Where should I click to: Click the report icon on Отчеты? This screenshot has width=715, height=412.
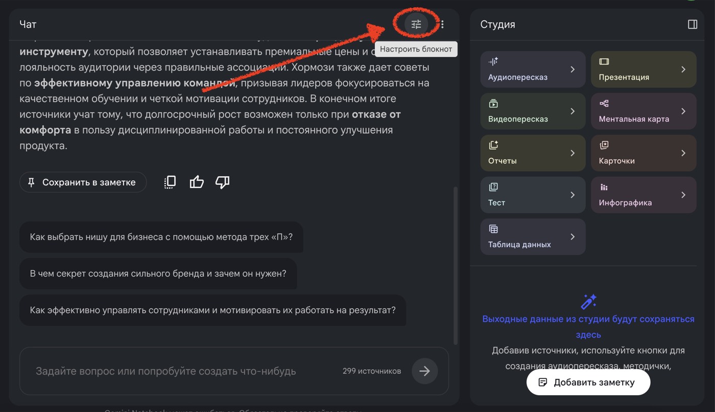pos(493,146)
